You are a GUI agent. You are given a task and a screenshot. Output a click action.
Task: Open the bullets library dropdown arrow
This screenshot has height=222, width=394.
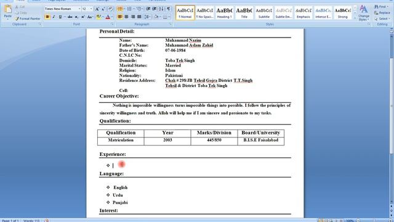124,9
